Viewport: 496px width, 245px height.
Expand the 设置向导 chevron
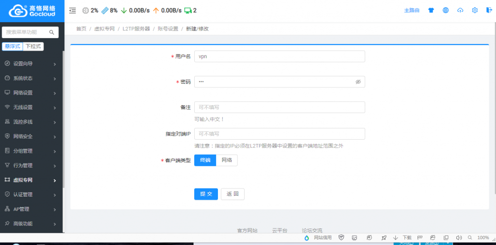coord(55,64)
